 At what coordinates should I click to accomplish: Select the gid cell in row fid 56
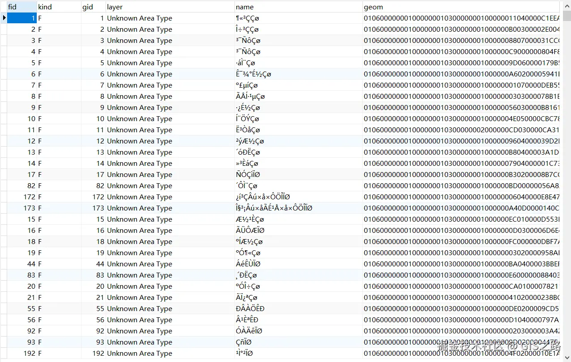pyautogui.click(x=93, y=320)
